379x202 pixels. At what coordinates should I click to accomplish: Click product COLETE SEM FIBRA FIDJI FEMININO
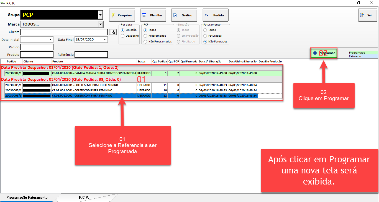point(94,85)
